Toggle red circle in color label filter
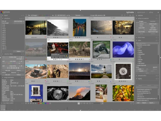The height and width of the screenshot is (121, 161). (x=7, y=63)
